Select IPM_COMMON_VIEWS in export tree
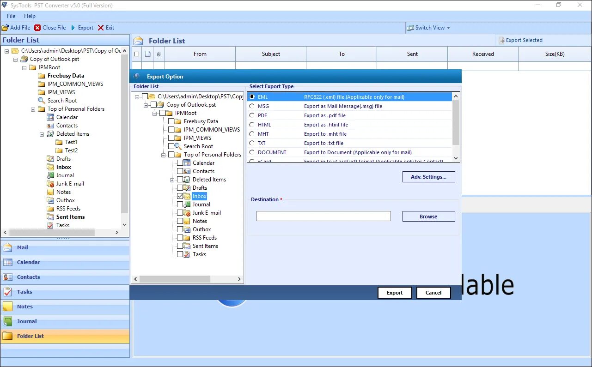 pos(212,130)
